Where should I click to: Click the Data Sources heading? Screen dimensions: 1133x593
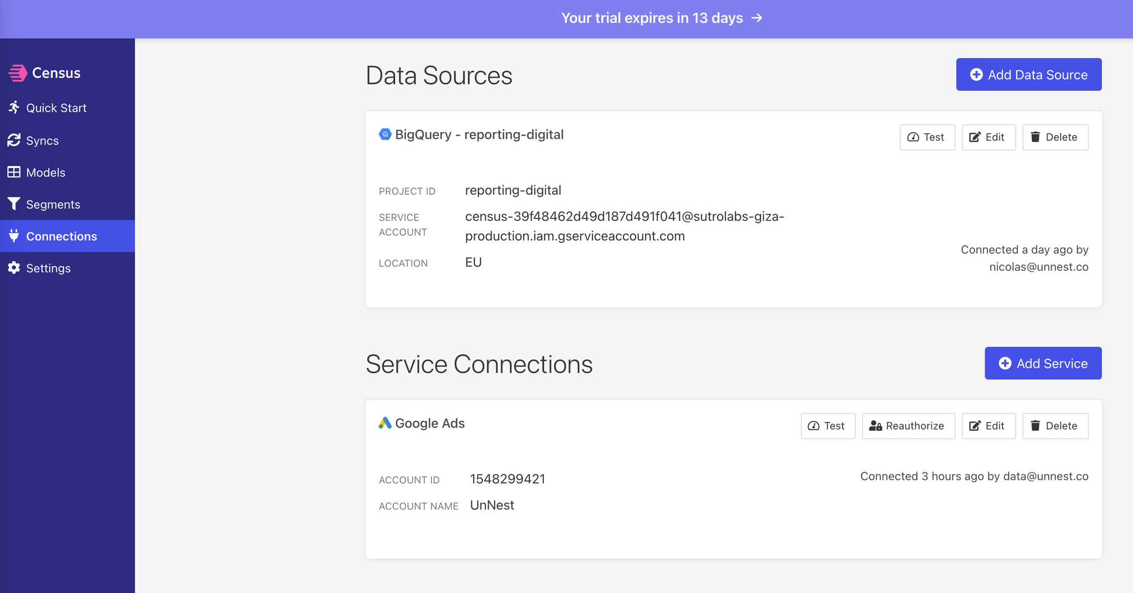(x=439, y=75)
